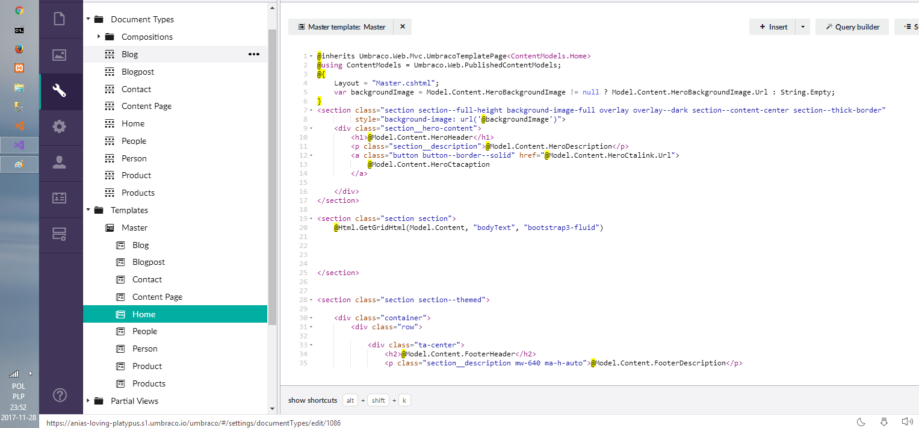
Task: Open the Query builder
Action: [x=852, y=26]
